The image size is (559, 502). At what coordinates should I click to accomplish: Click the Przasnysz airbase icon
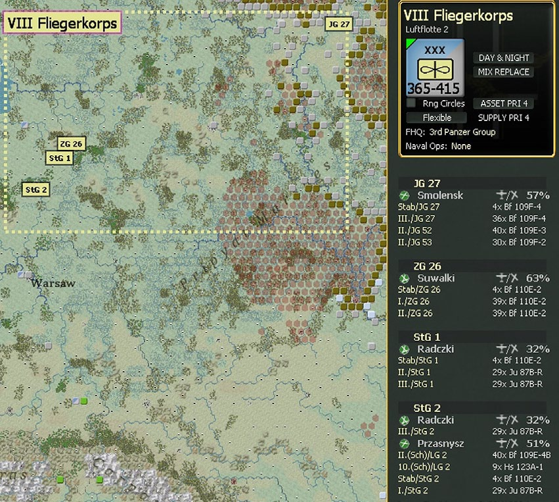coord(405,443)
